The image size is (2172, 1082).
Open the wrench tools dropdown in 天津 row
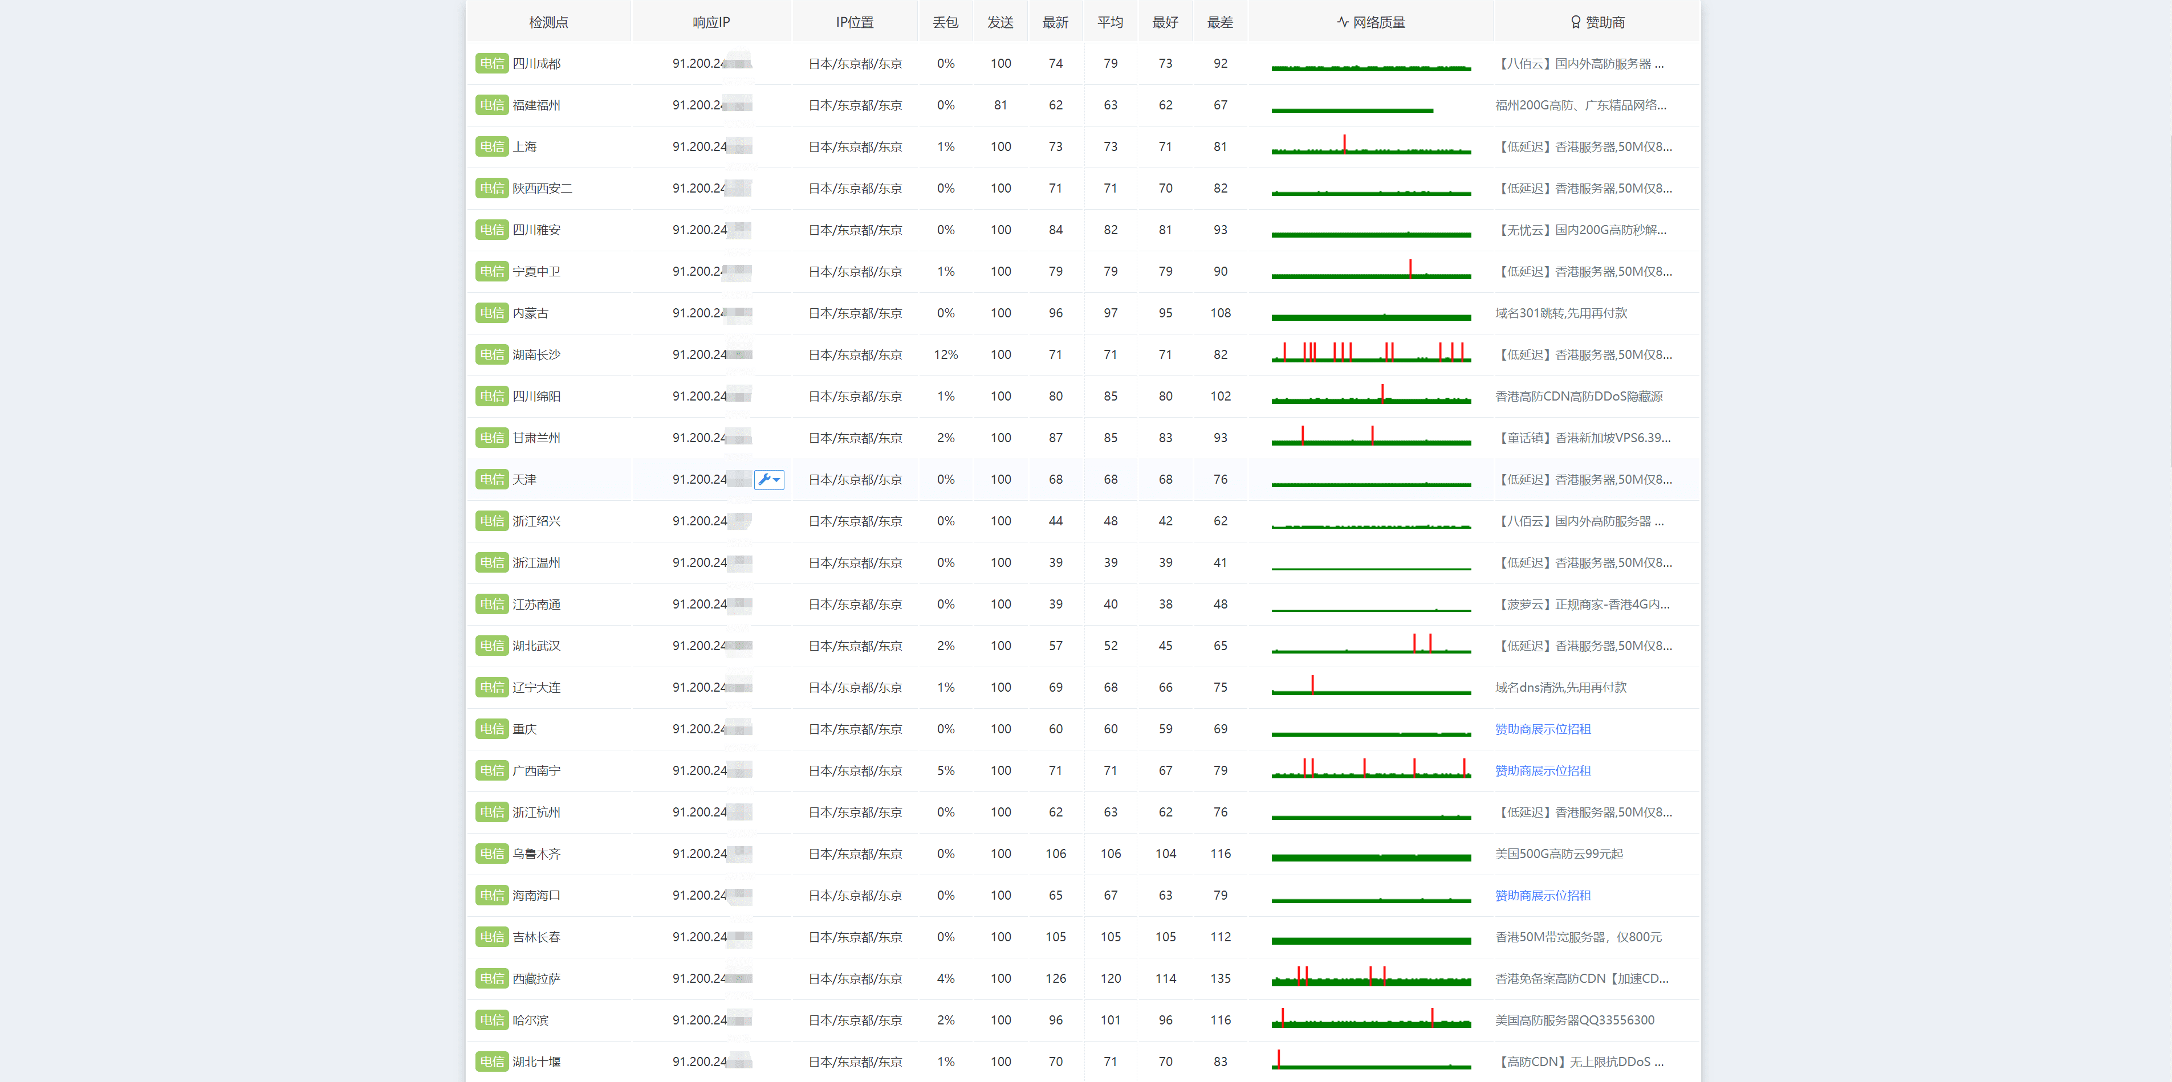point(768,480)
